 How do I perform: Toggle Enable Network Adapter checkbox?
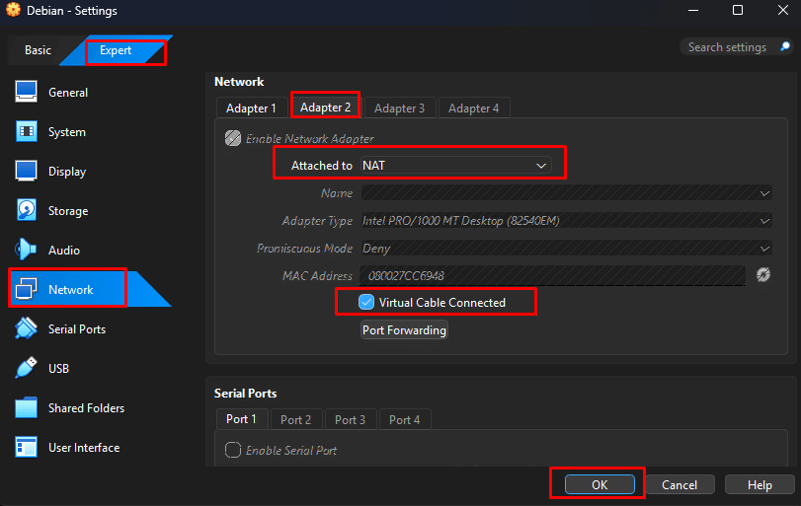(x=233, y=138)
